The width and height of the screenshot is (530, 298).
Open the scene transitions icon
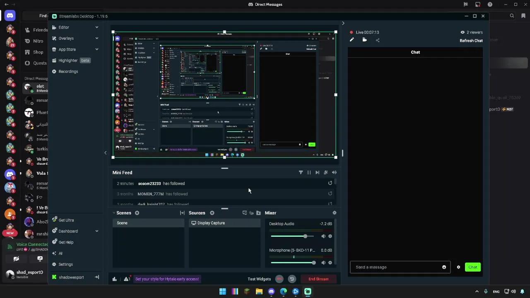[182, 213]
